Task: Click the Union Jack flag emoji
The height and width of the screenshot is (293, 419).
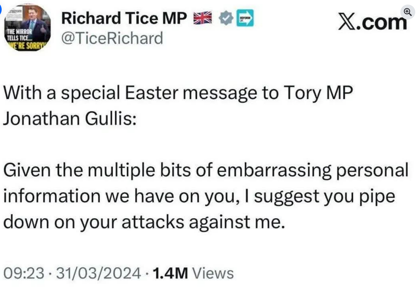Action: pyautogui.click(x=203, y=19)
